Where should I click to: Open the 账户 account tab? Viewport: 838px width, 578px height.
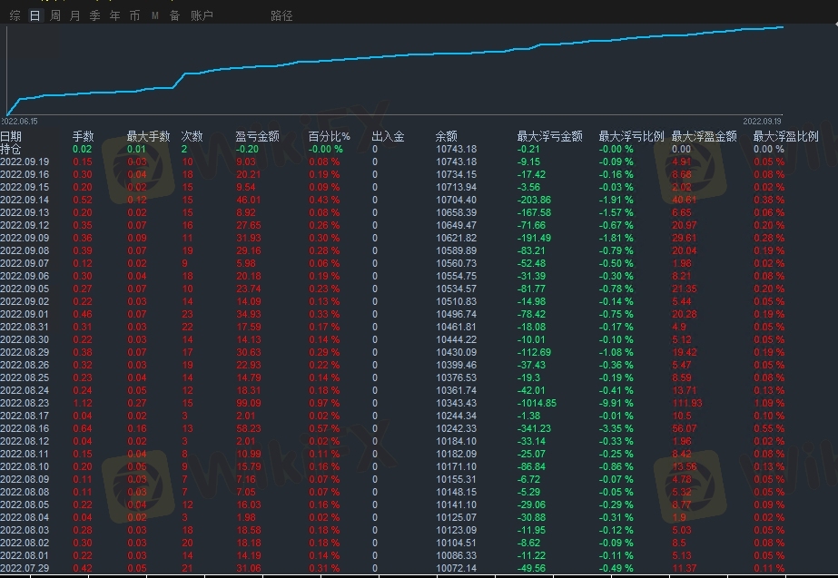click(202, 15)
